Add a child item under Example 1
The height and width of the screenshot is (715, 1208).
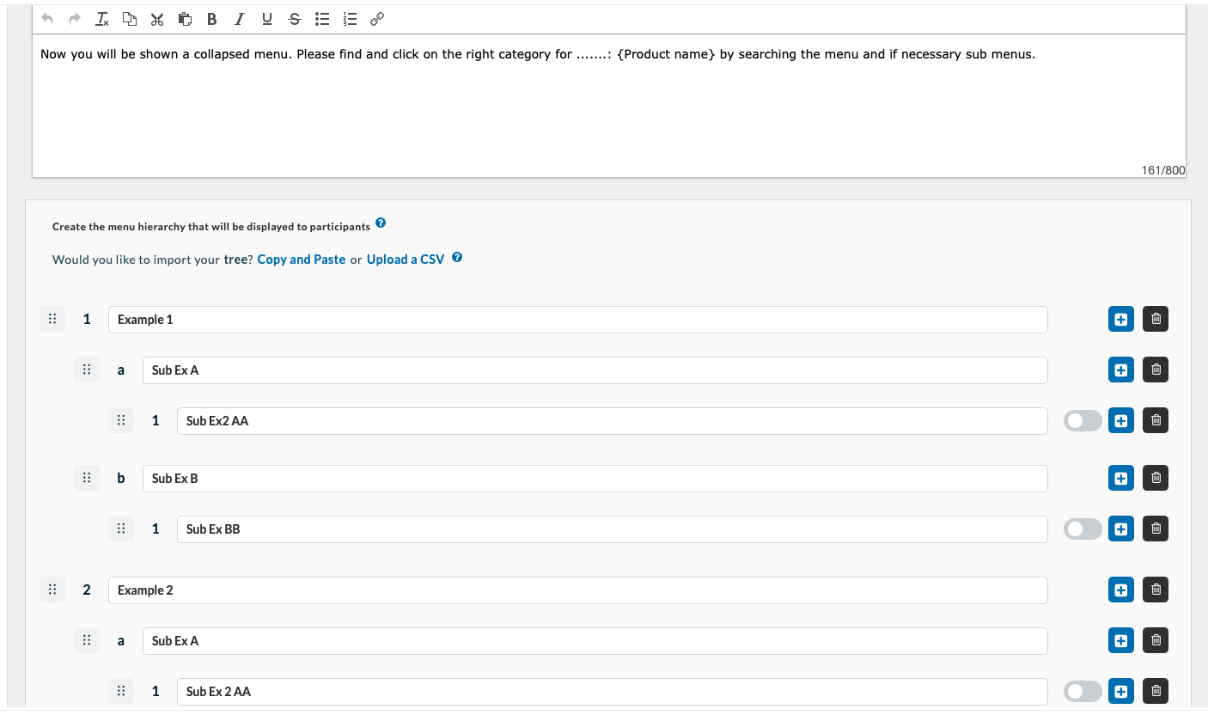click(x=1120, y=320)
